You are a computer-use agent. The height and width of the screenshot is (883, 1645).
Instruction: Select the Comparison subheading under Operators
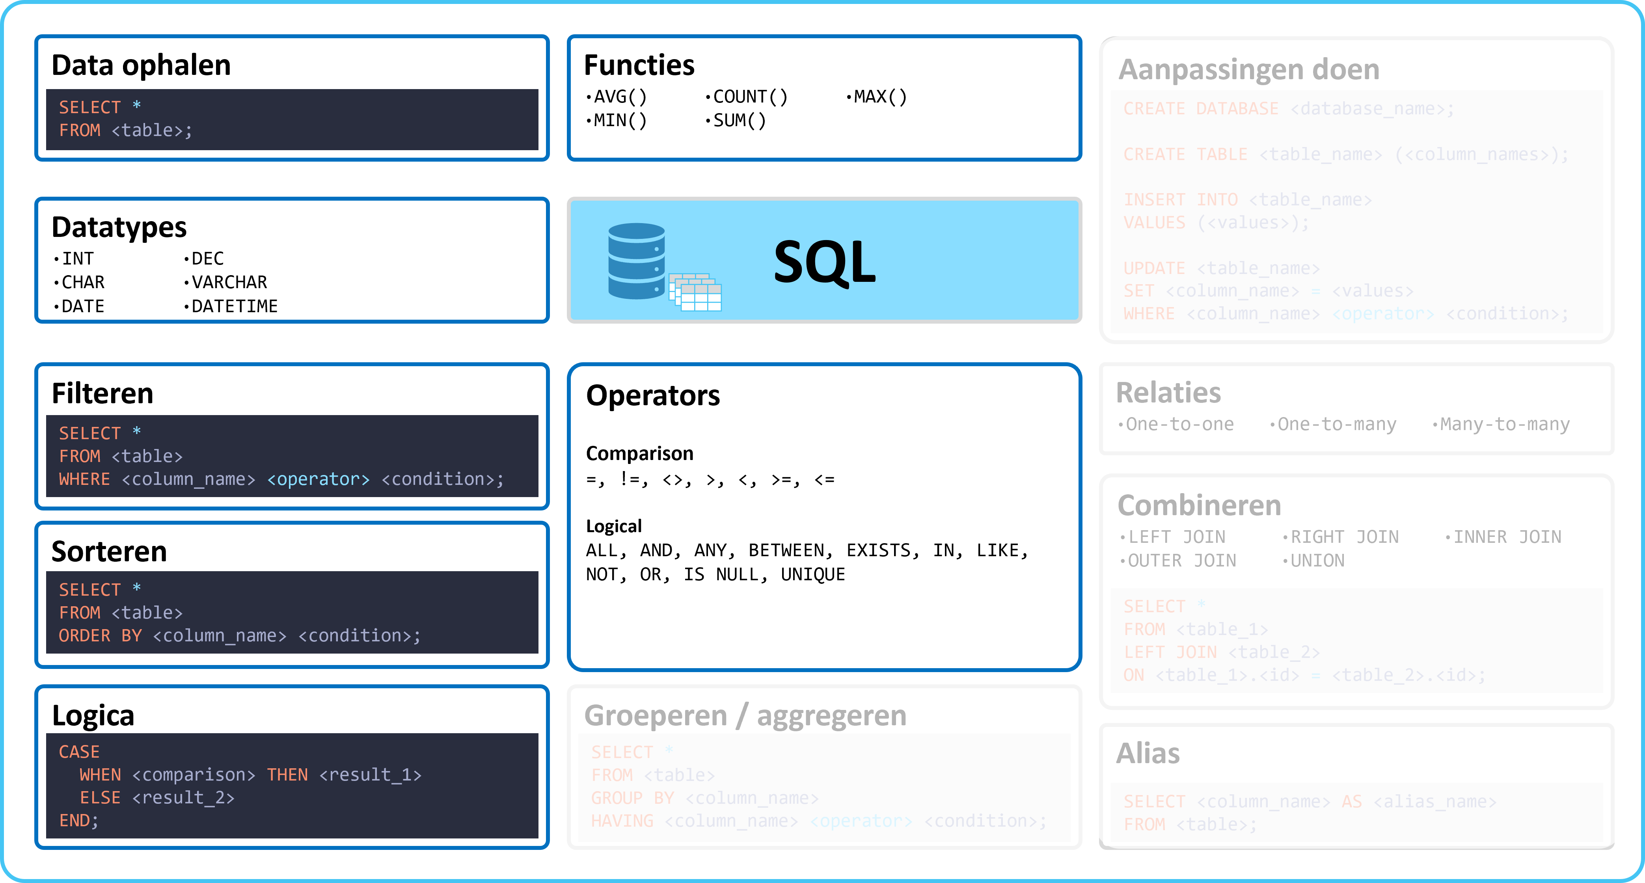click(x=640, y=453)
